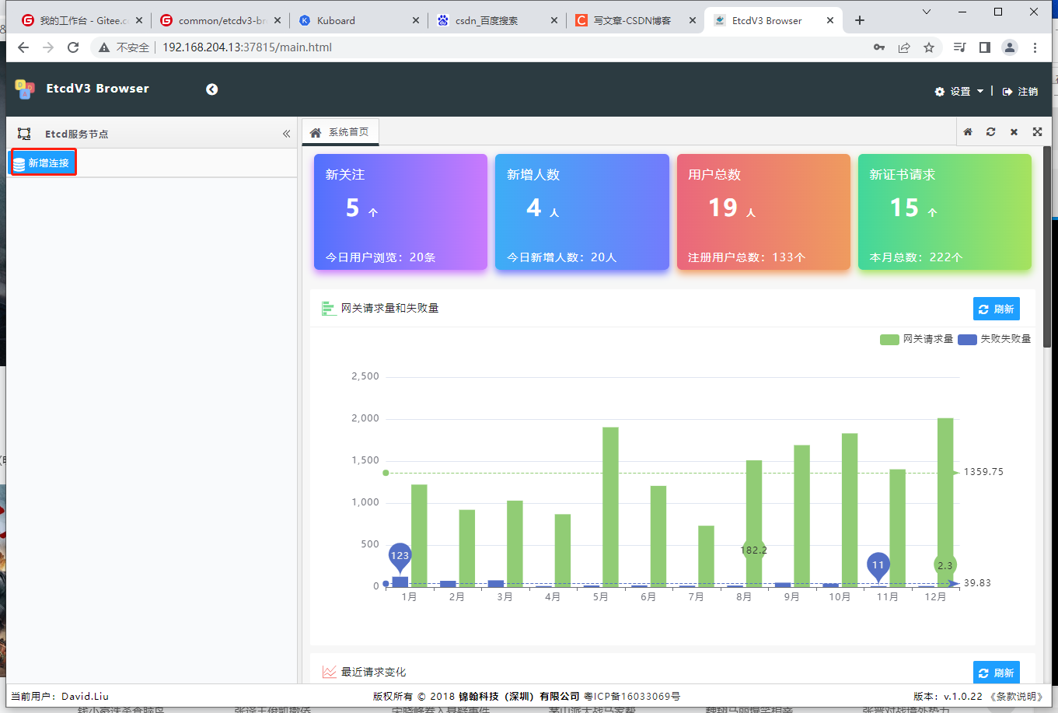This screenshot has height=713, width=1058.
Task: Switch to Kuboard browser tab
Action: (x=358, y=20)
